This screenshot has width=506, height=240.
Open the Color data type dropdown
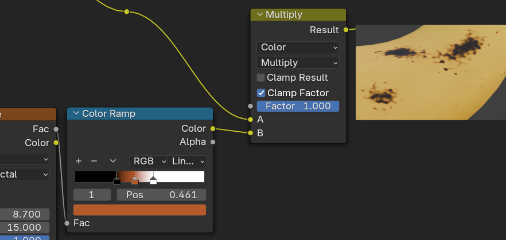tap(298, 47)
